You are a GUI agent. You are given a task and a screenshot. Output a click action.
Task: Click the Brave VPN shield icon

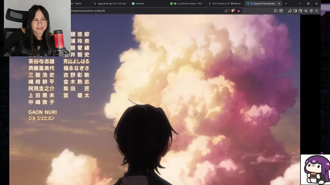311,11
